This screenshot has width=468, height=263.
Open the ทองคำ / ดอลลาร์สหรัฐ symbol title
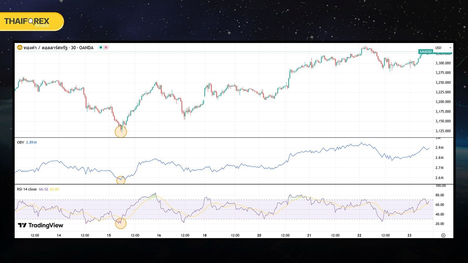coord(58,48)
